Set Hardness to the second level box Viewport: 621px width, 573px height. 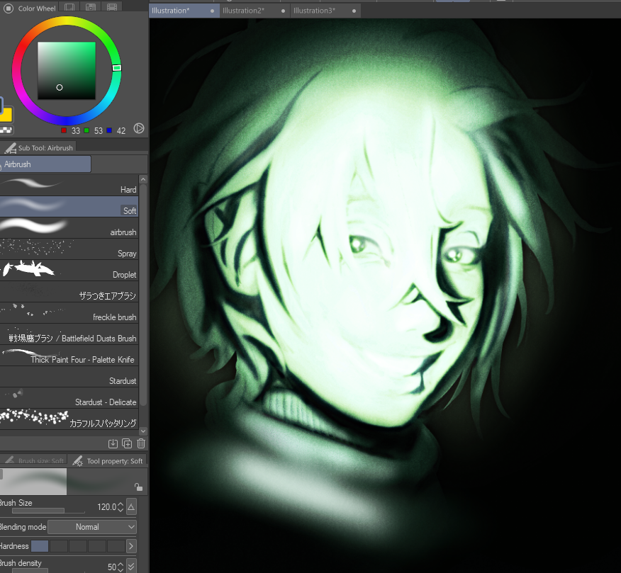click(59, 546)
